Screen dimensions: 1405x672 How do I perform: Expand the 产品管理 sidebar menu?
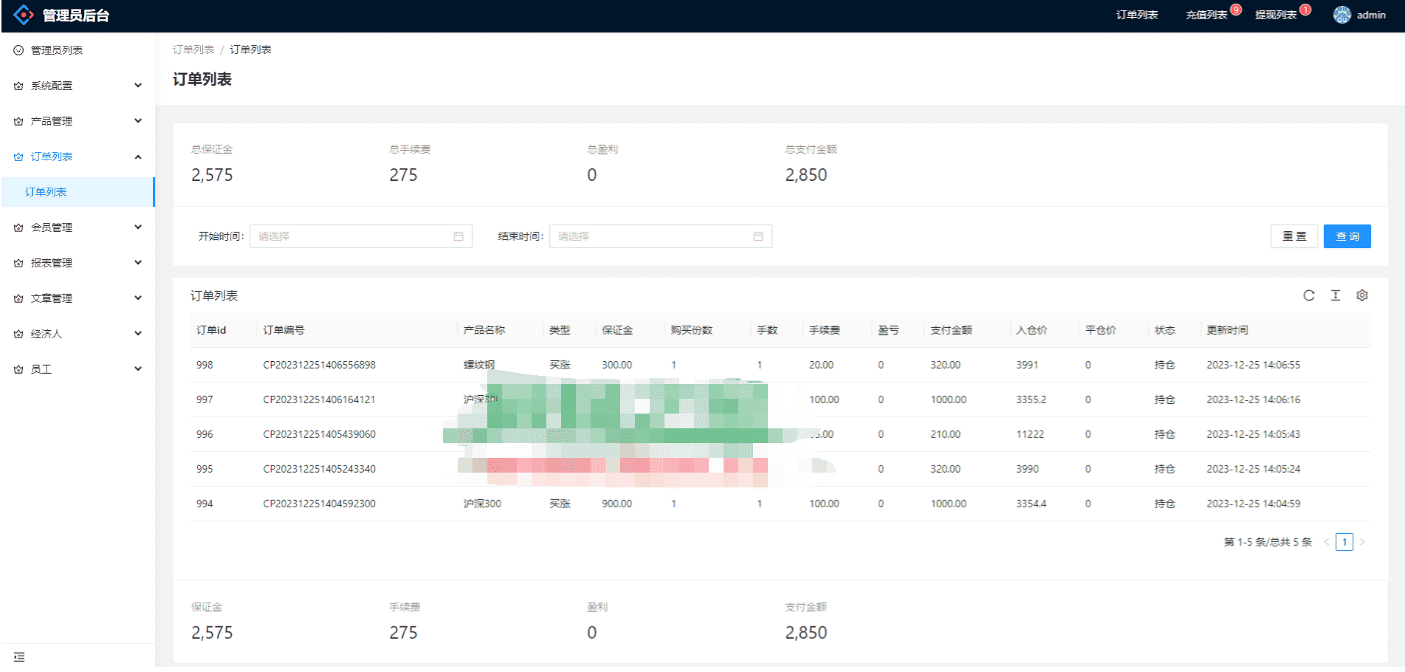coord(78,121)
